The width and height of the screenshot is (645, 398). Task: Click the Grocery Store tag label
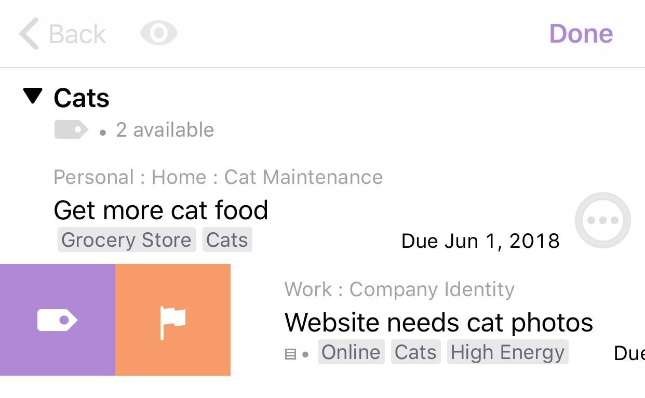[126, 240]
